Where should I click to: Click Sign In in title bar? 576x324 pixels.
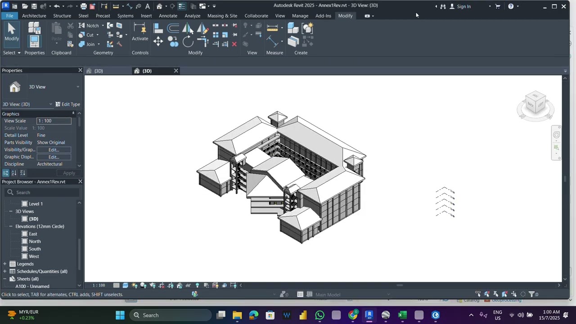[x=463, y=6]
